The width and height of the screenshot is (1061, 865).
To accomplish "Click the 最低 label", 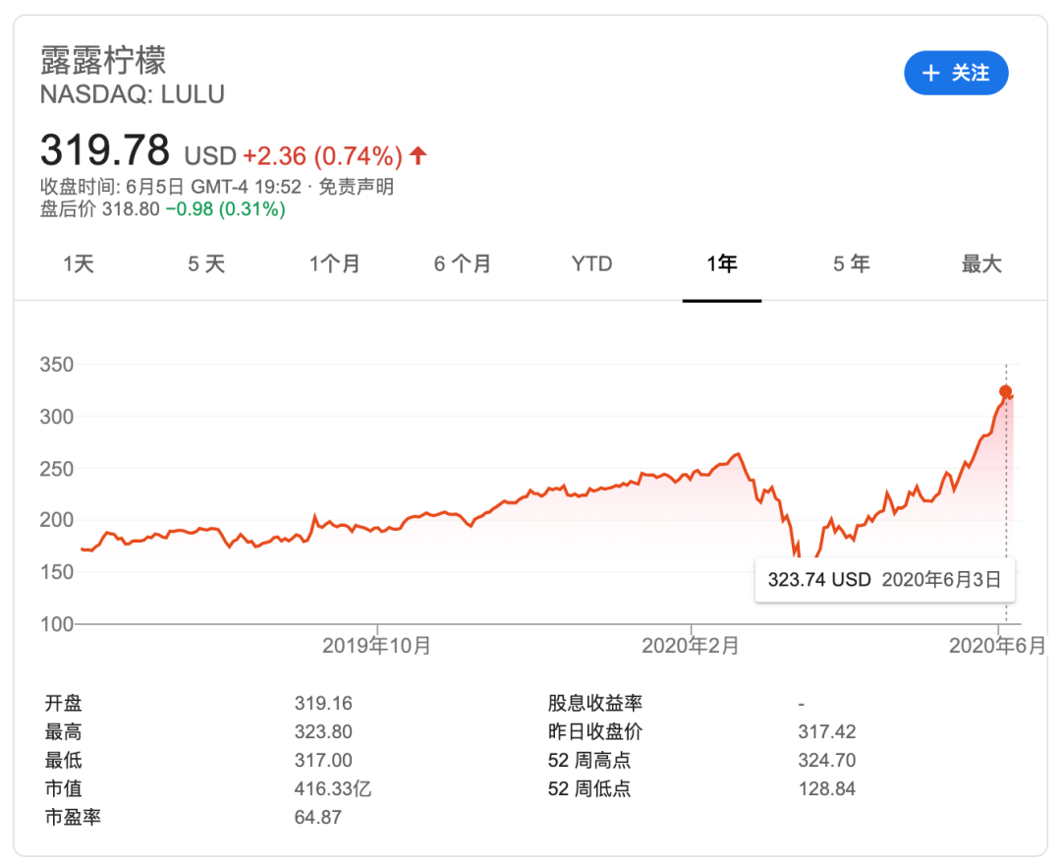I will point(64,760).
